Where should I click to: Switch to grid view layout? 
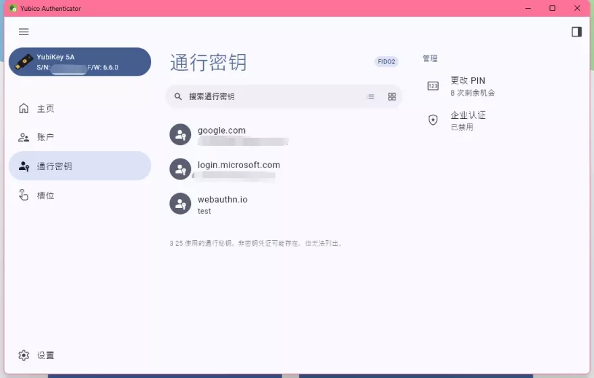pos(391,97)
